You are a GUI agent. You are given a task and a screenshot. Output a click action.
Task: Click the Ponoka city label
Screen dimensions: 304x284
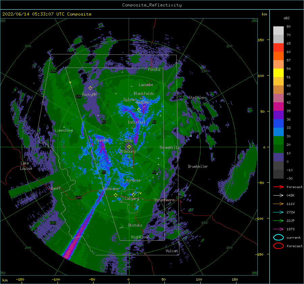154,70
